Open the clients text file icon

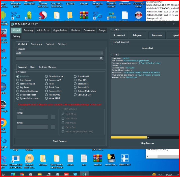point(70,158)
